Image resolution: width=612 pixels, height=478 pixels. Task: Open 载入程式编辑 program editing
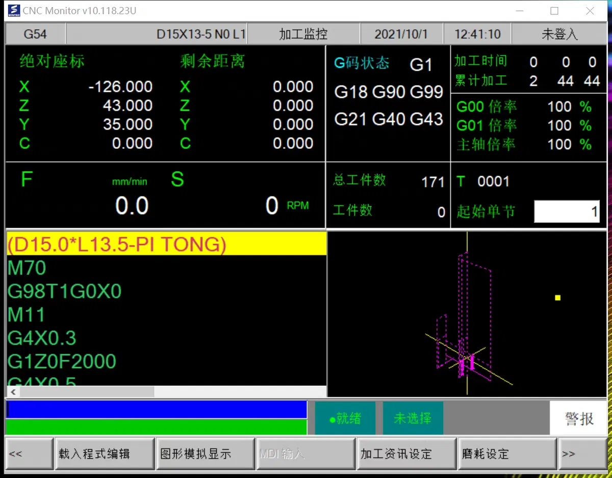click(x=105, y=454)
